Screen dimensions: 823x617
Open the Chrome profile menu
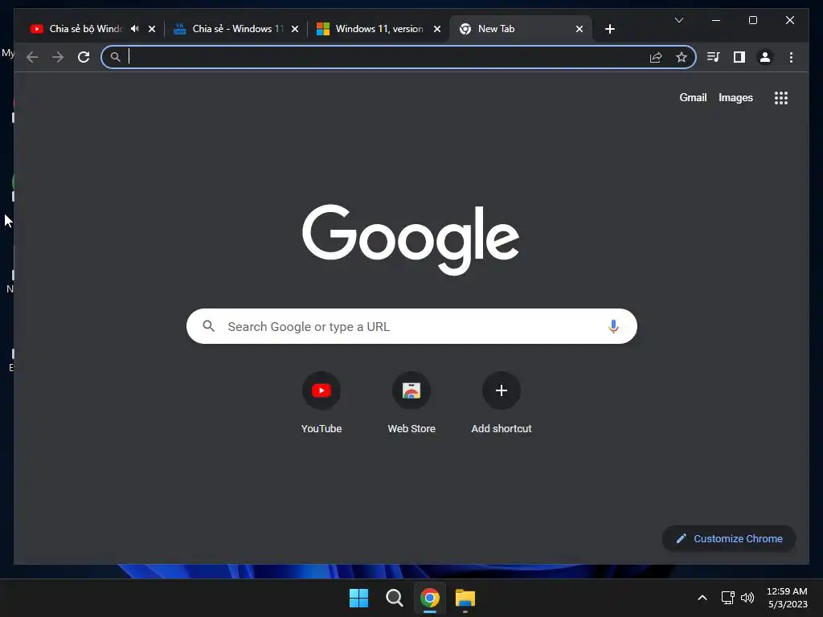[765, 57]
